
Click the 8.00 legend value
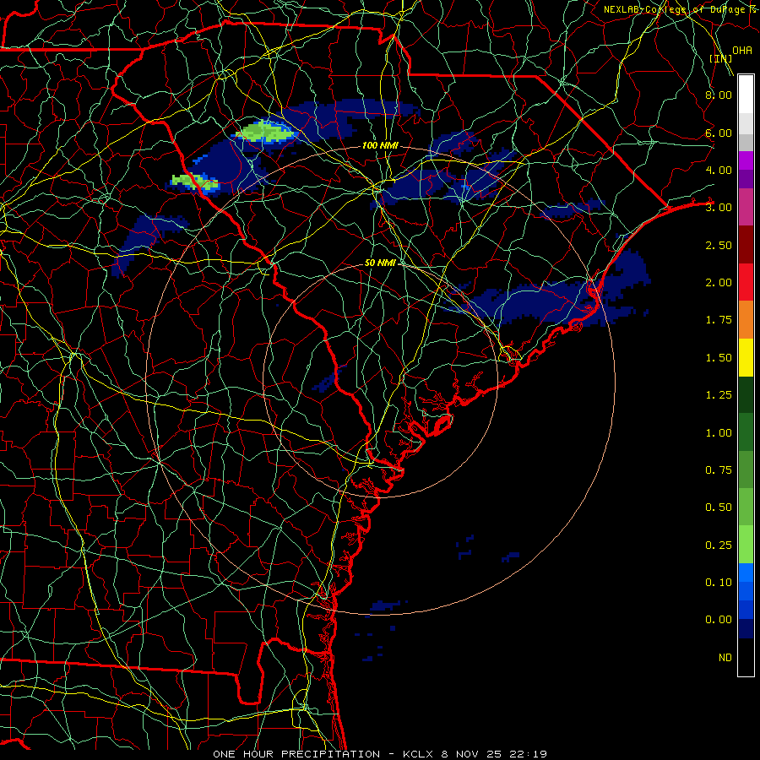point(719,95)
